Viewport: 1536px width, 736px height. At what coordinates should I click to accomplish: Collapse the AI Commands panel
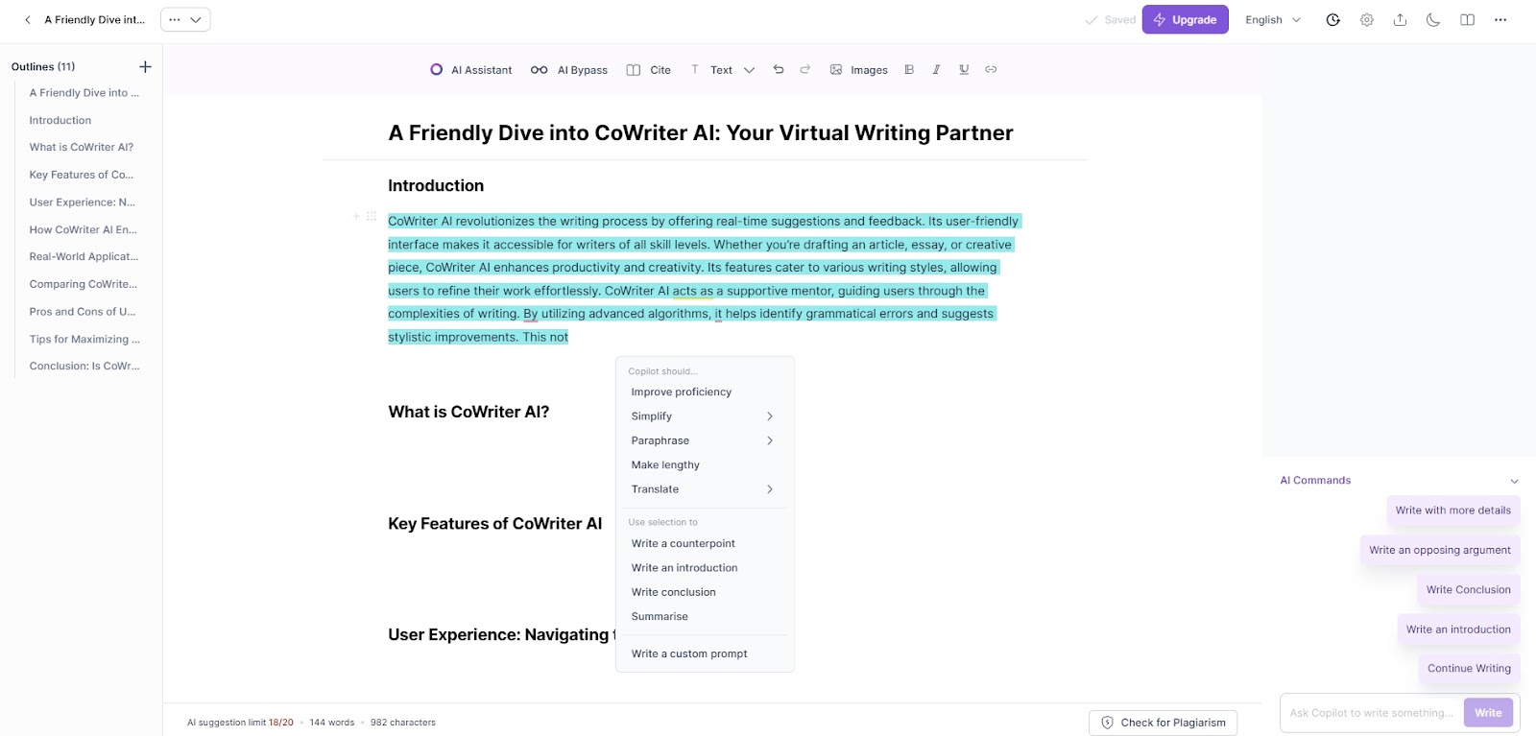(1514, 481)
